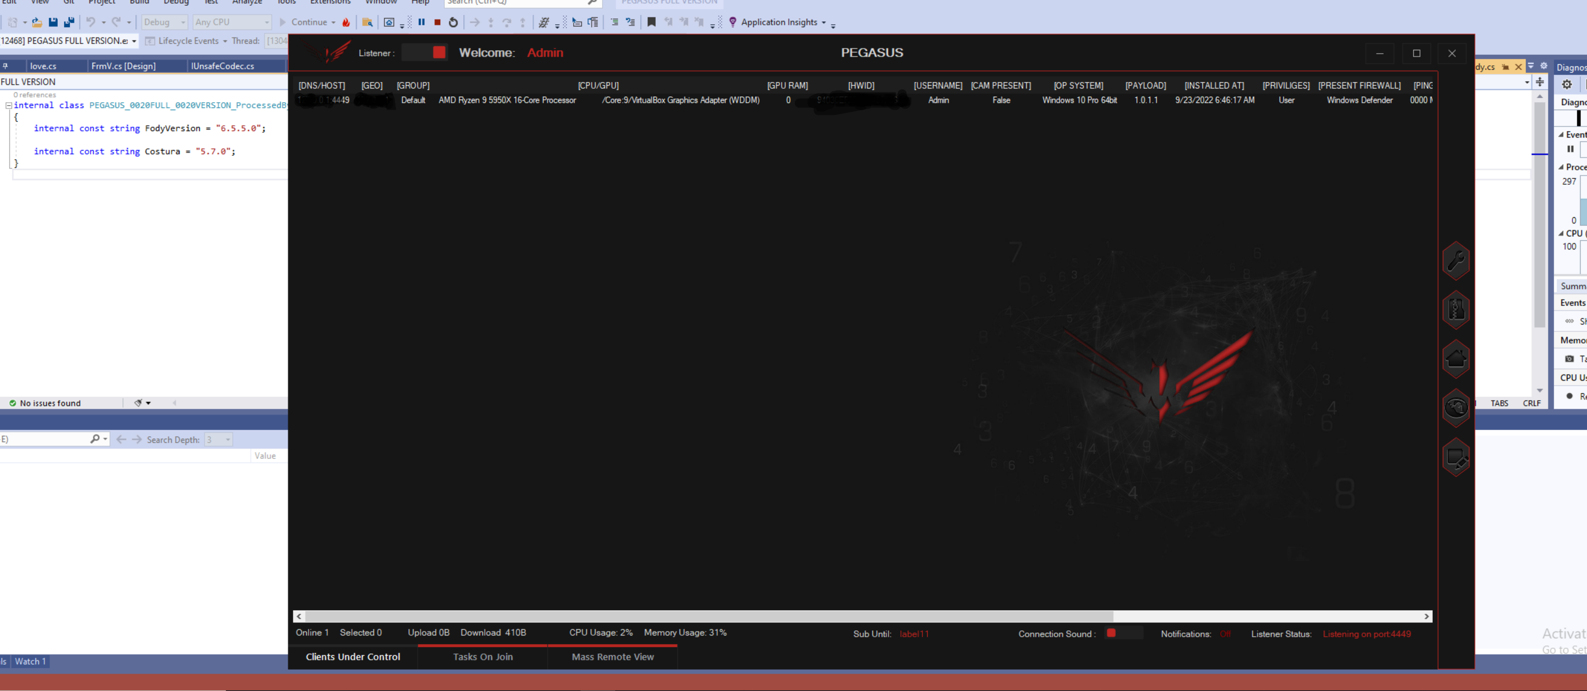The image size is (1587, 691).
Task: Open the Undo history dropdown arrow
Action: tap(103, 22)
